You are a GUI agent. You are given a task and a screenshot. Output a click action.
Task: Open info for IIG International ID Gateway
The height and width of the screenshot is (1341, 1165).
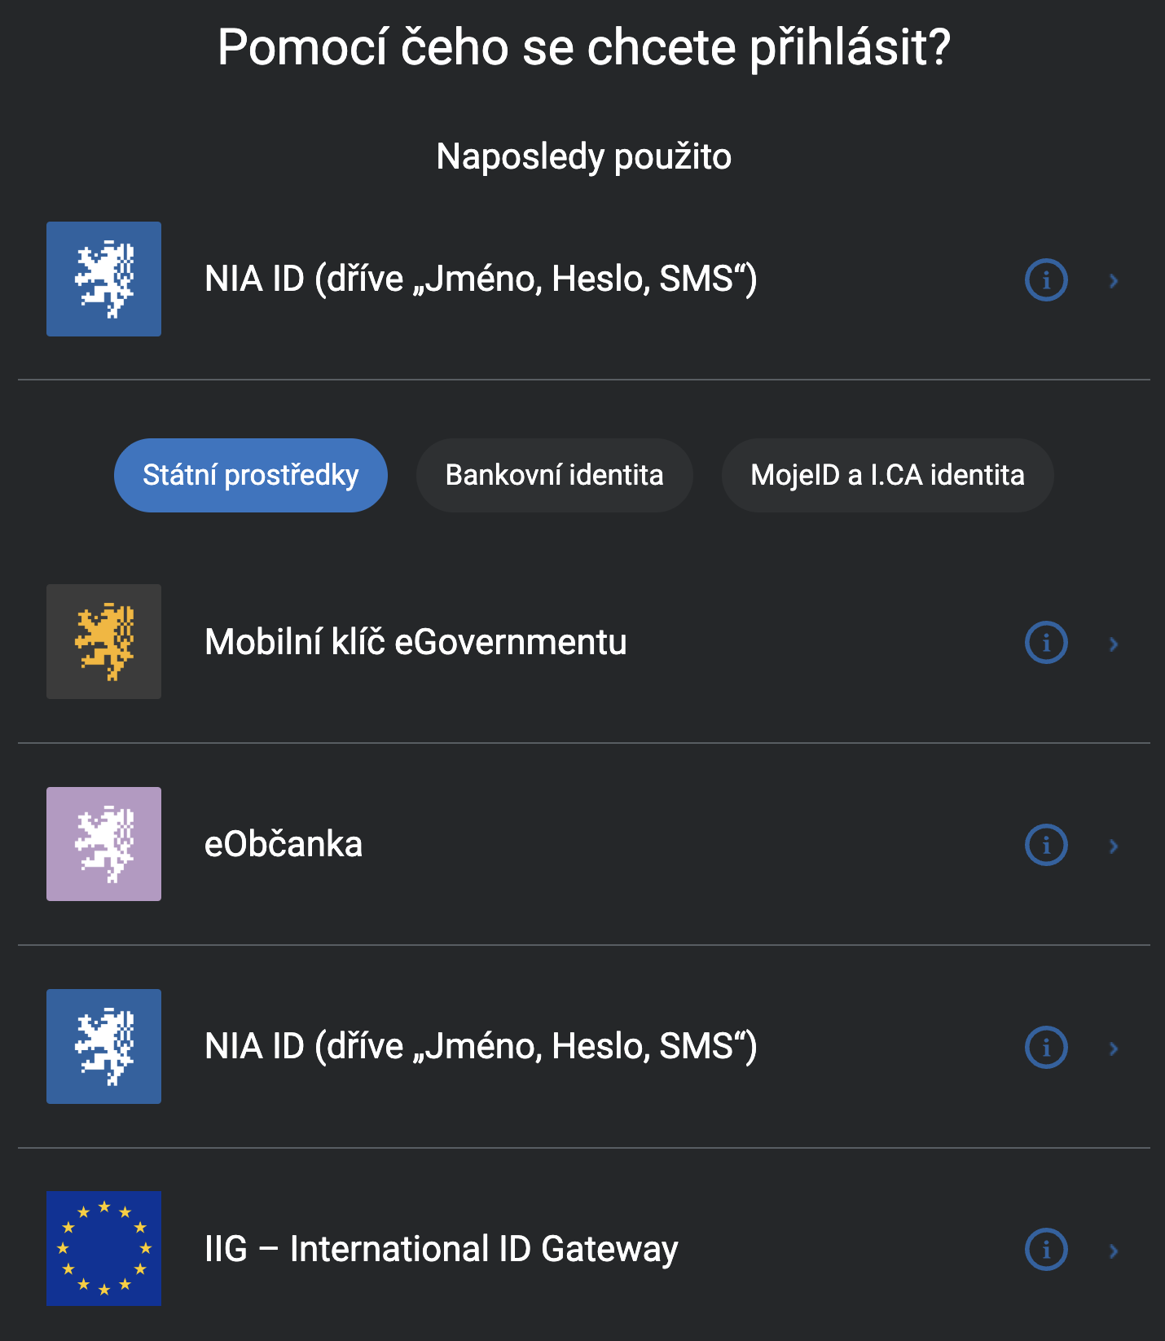coord(1046,1250)
